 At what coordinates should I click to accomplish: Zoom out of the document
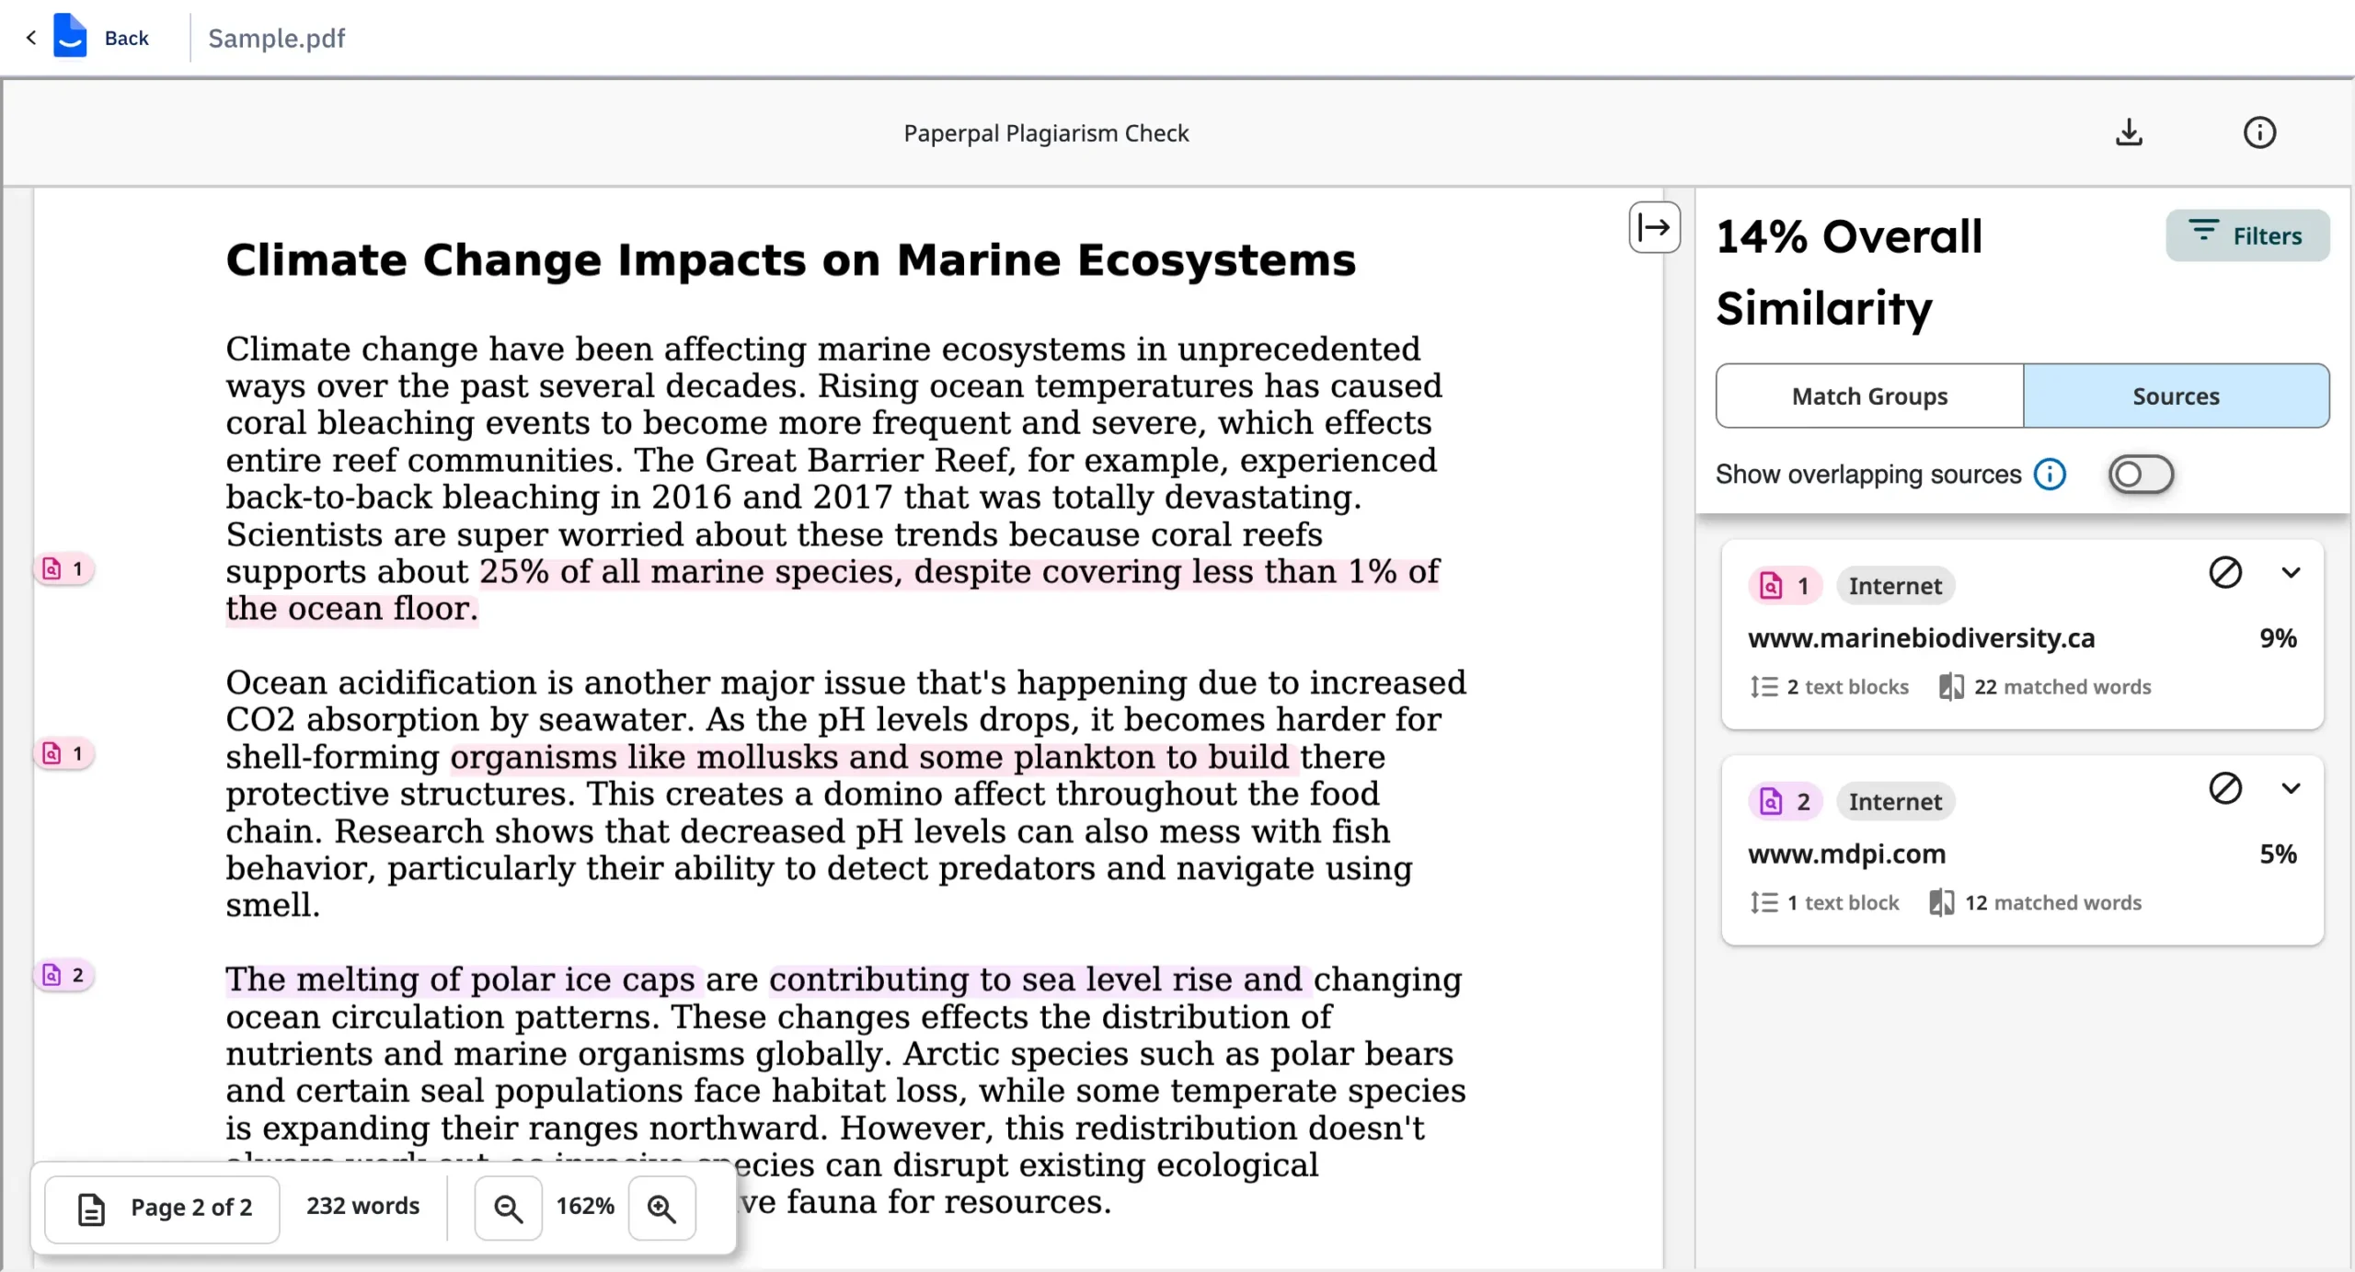[x=508, y=1209]
